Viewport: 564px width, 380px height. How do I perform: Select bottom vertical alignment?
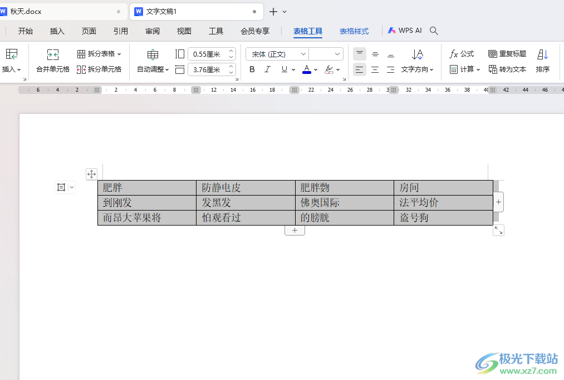pyautogui.click(x=391, y=54)
